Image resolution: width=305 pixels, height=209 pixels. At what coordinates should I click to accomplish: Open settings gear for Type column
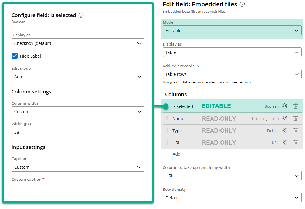coord(284,130)
